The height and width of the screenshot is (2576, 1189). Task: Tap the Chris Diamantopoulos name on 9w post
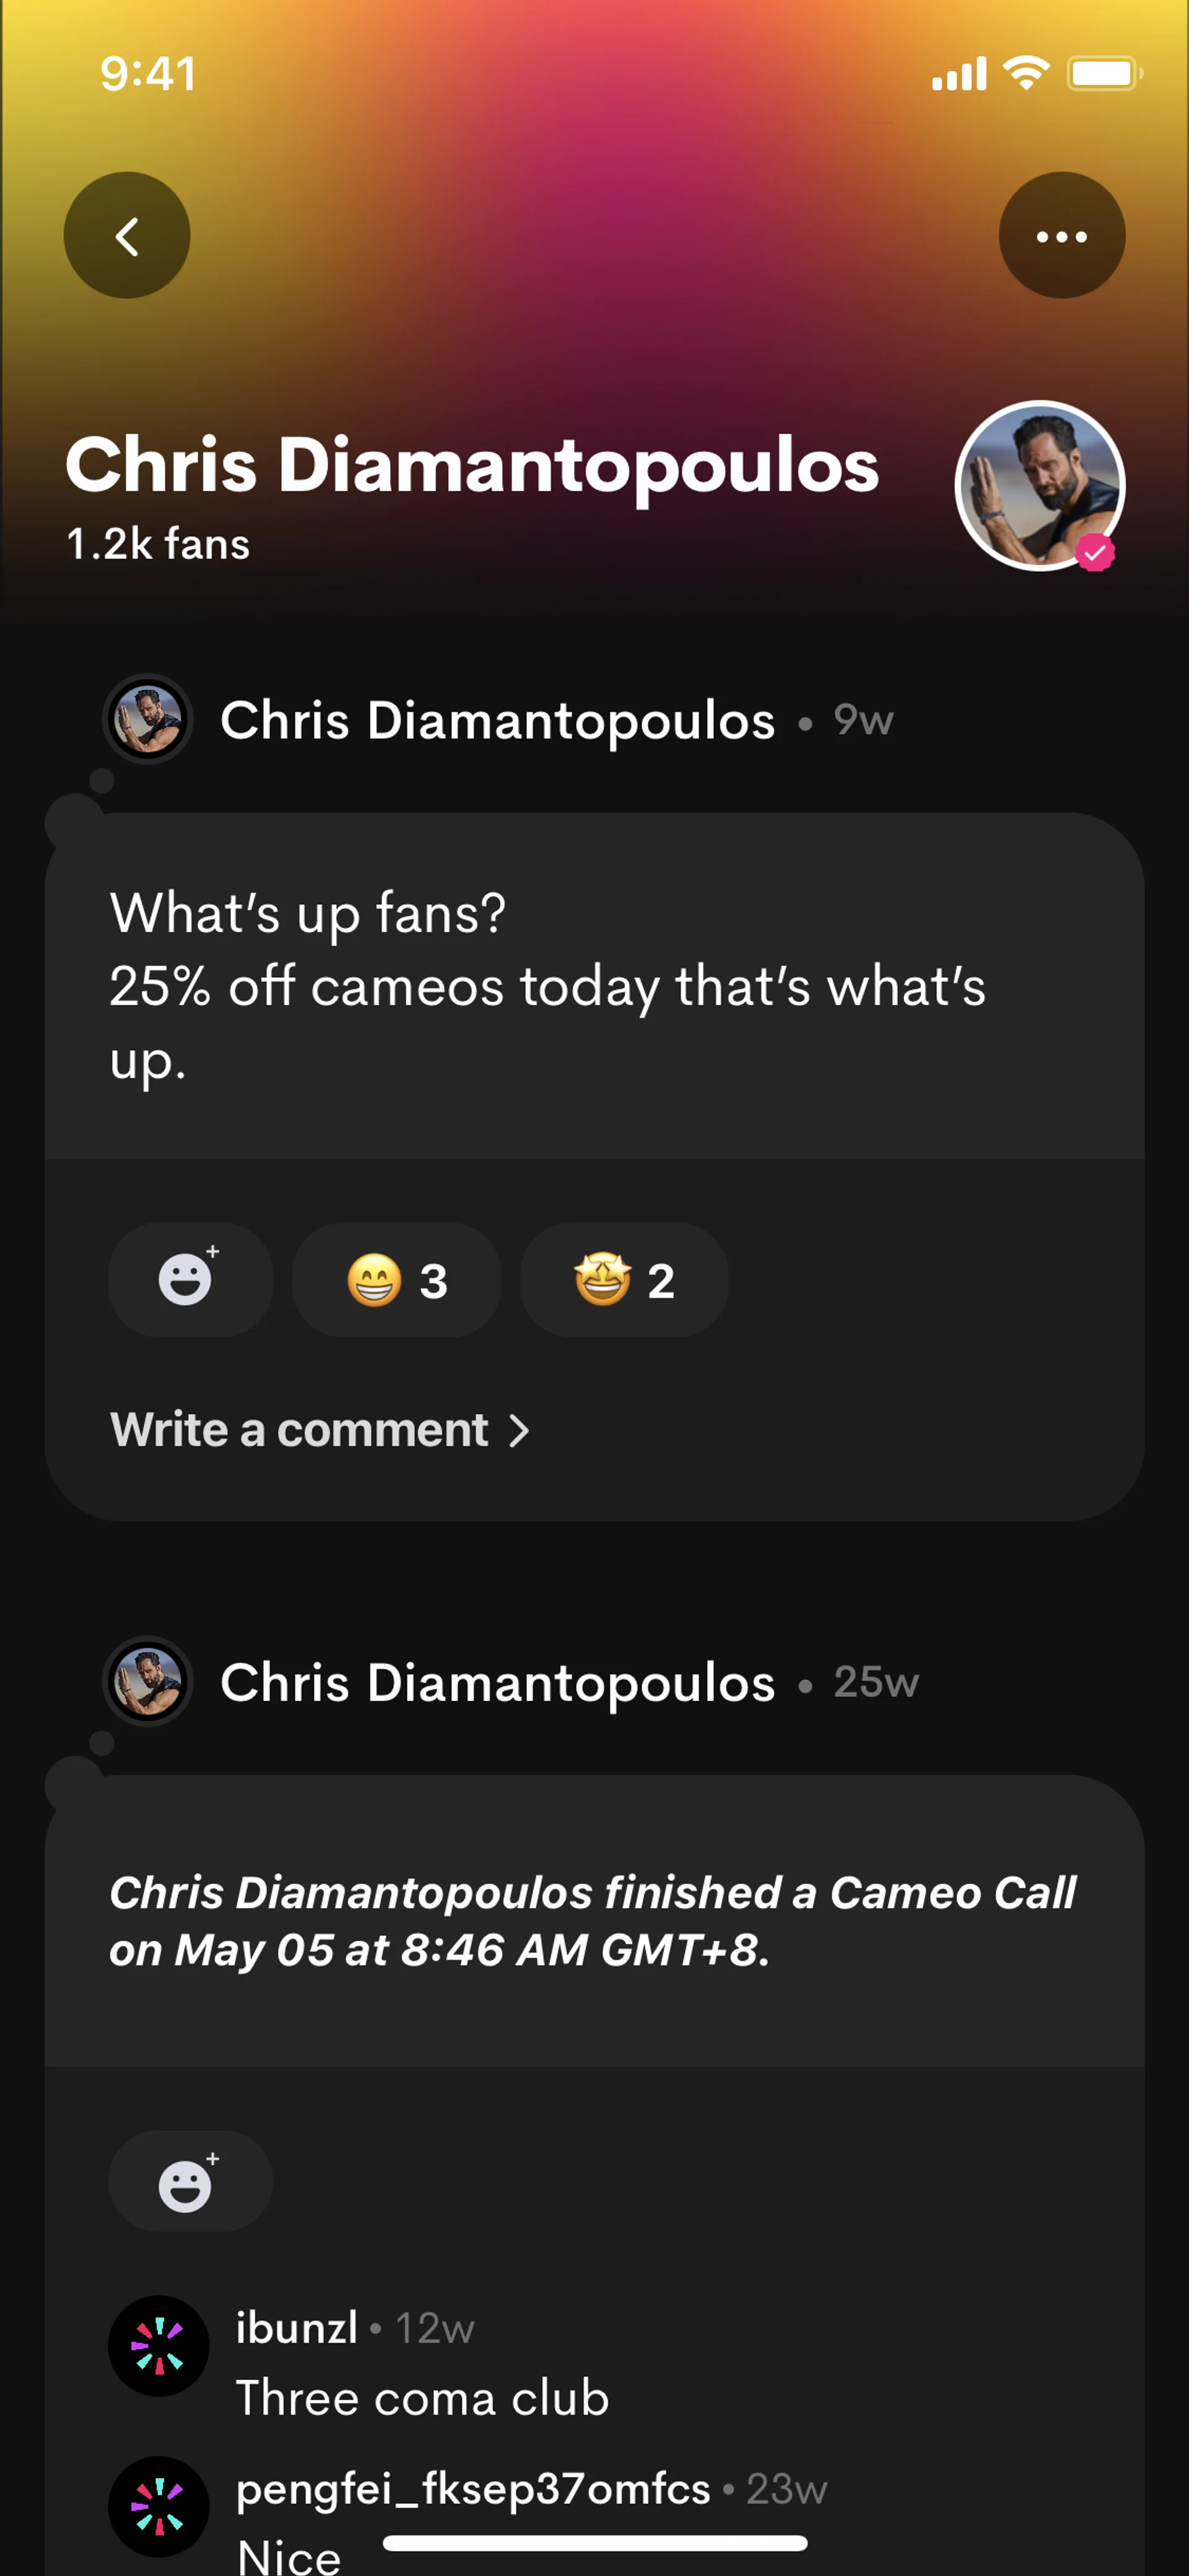pyautogui.click(x=497, y=720)
